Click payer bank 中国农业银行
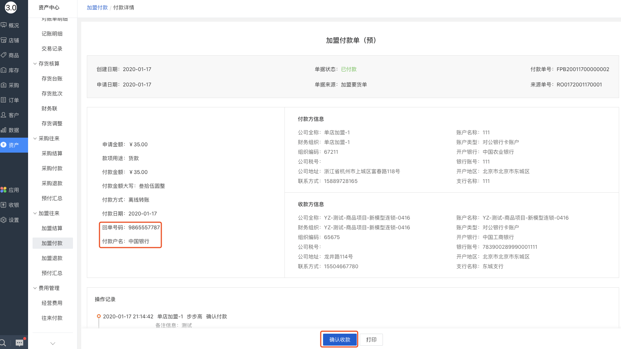The image size is (621, 349). (498, 152)
